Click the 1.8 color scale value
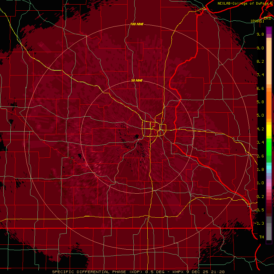 click(x=260, y=169)
